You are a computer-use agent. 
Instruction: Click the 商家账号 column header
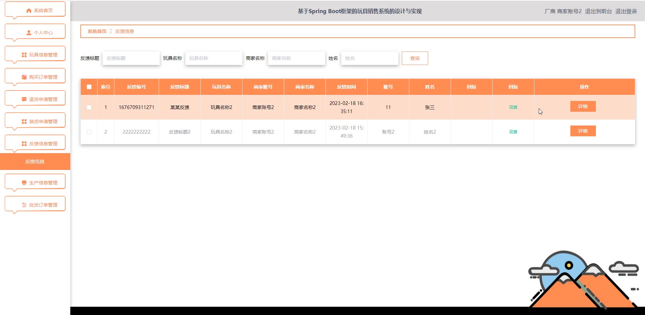(263, 87)
